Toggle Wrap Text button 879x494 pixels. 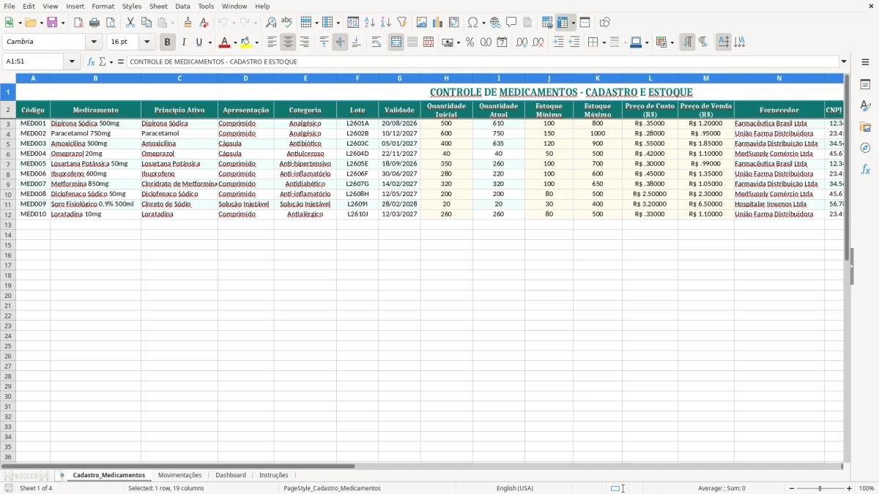pos(376,42)
